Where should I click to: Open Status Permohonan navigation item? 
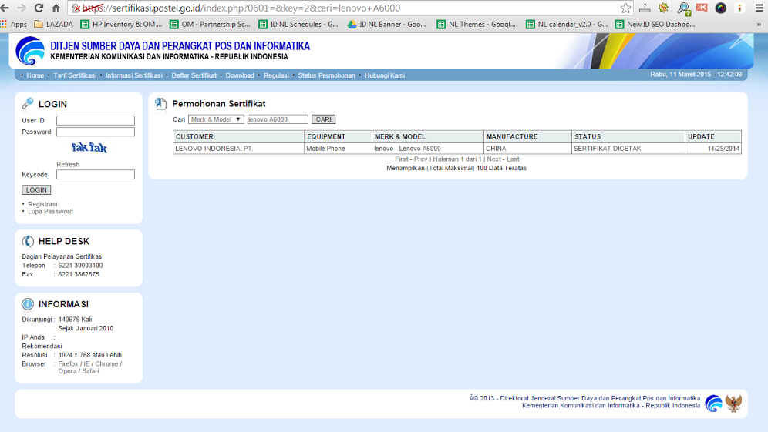click(326, 75)
